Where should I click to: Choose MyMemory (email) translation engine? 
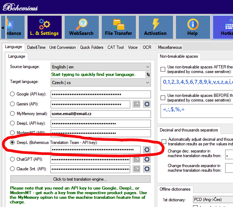pyautogui.click(x=12, y=114)
